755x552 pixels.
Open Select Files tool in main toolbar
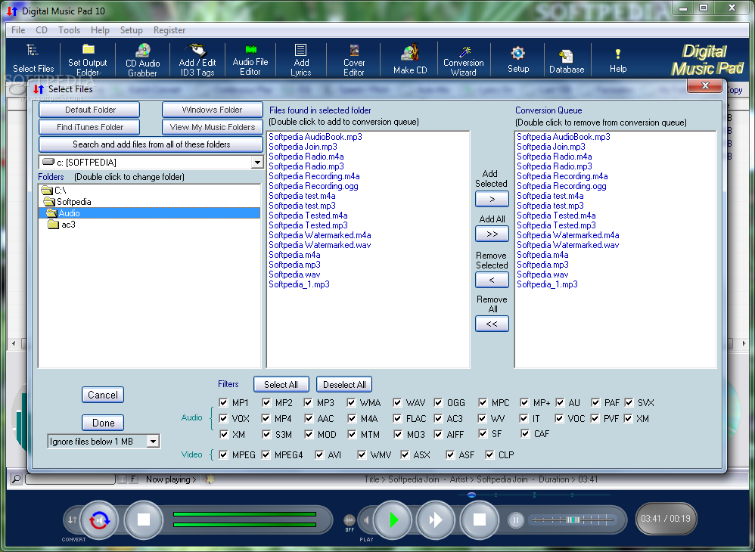33,59
